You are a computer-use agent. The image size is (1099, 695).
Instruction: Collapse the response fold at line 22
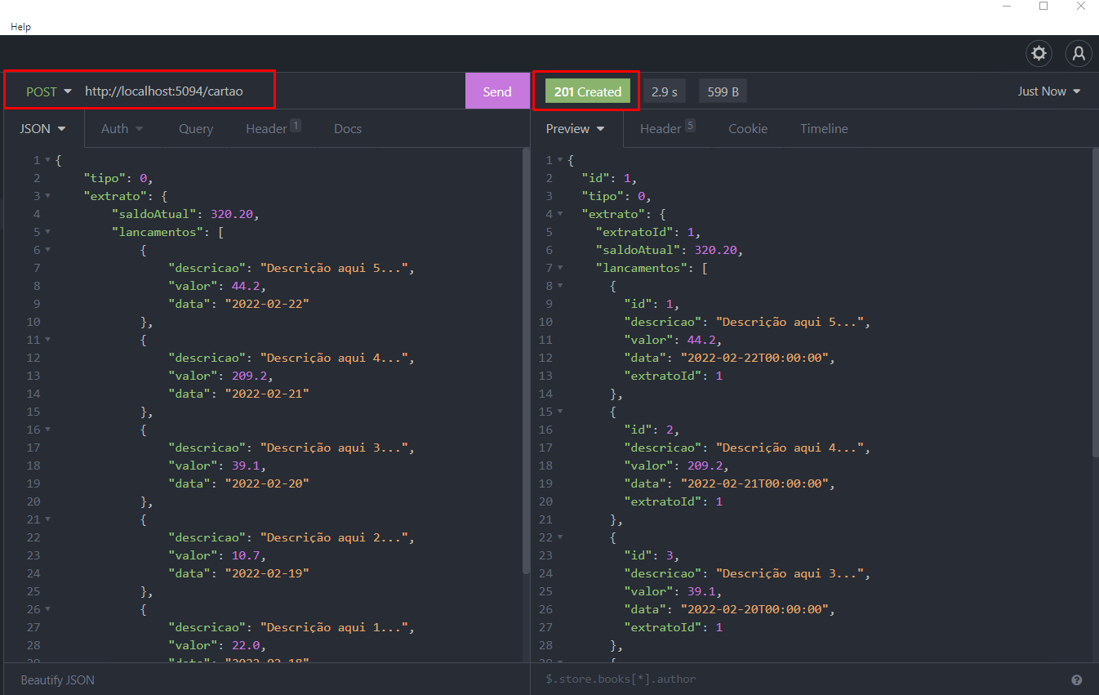point(560,537)
